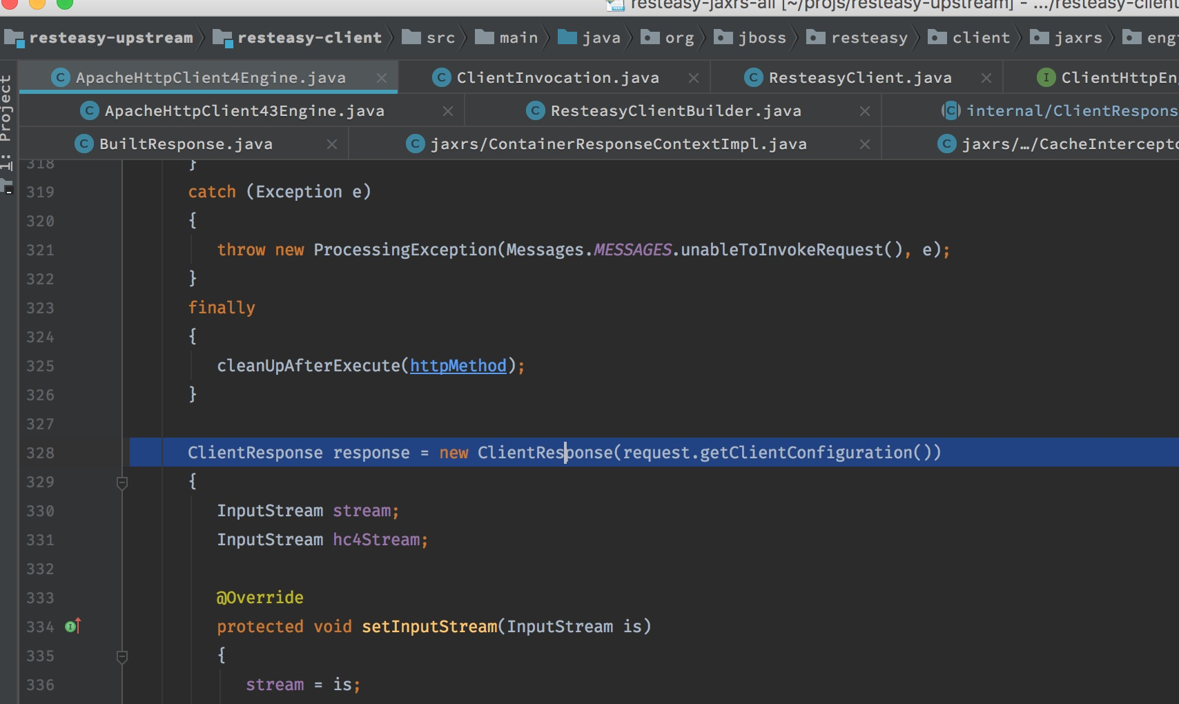Close ResteasyClient.java tab
The height and width of the screenshot is (704, 1179).
[986, 78]
